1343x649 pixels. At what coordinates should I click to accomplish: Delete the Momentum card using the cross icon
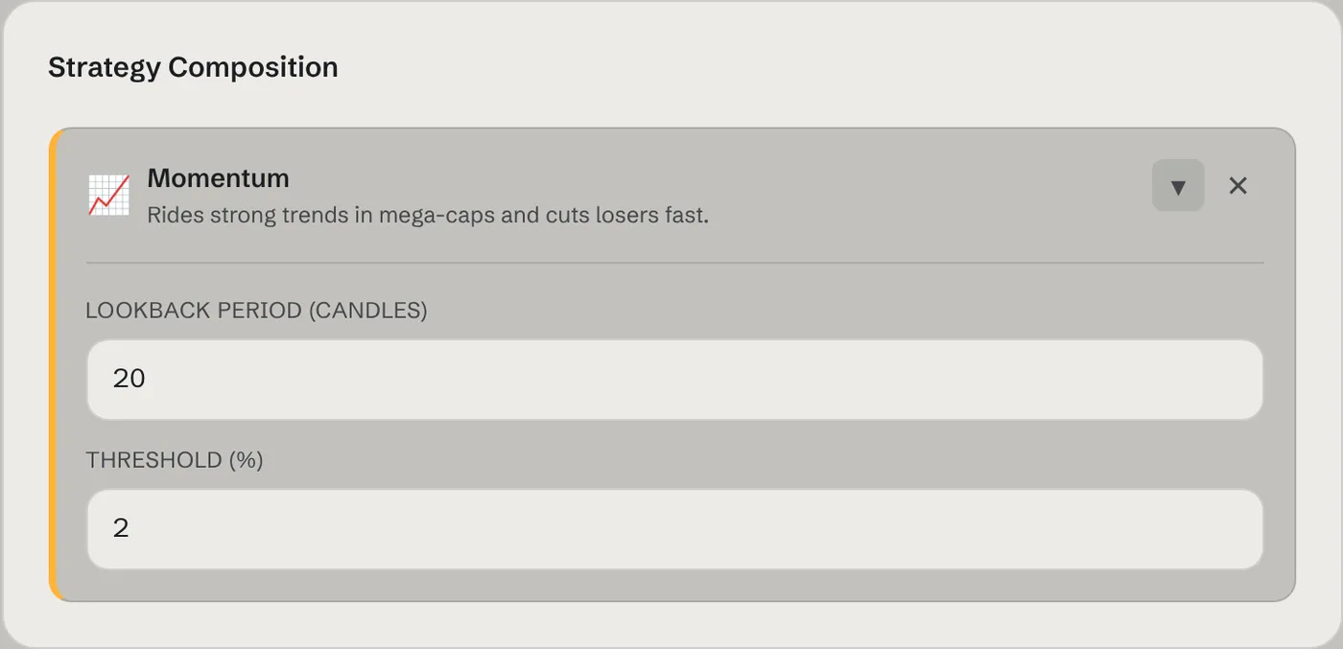click(1238, 185)
